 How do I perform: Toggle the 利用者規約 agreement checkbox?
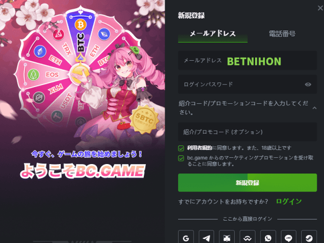coord(181,148)
